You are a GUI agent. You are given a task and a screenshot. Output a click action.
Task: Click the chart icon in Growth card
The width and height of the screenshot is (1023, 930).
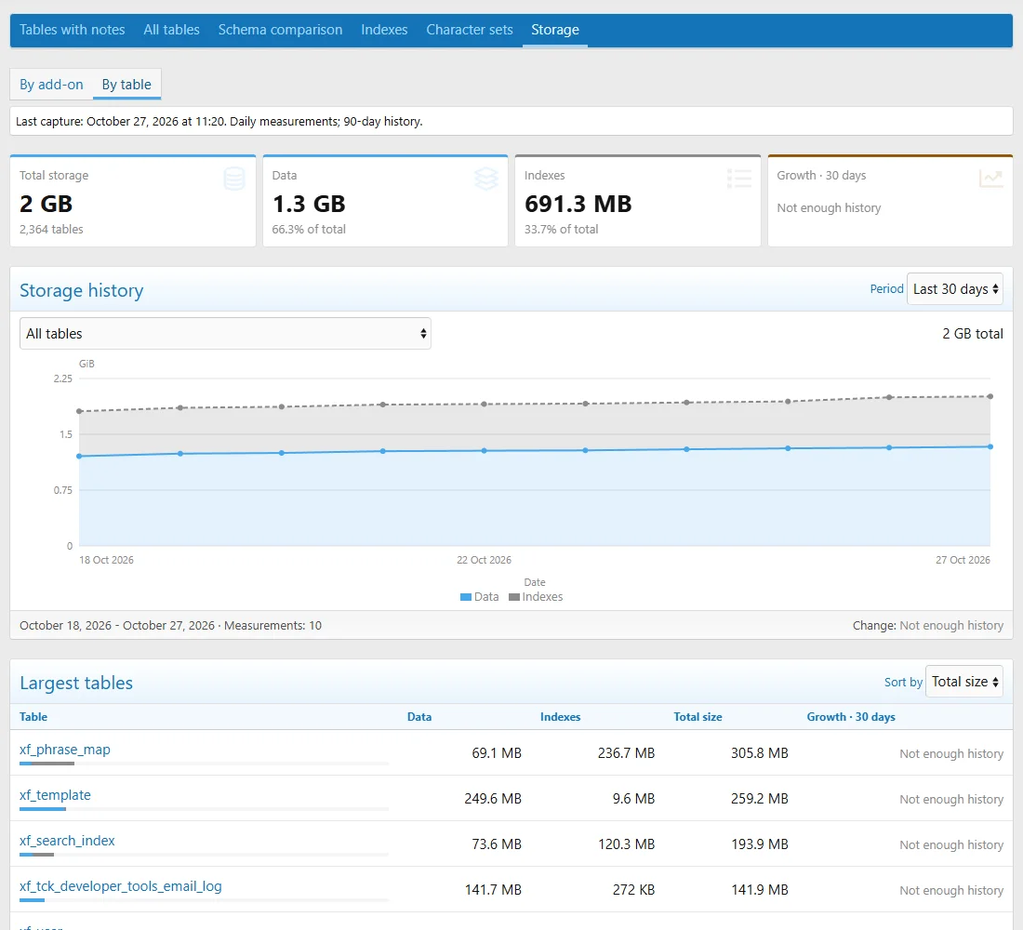(991, 179)
